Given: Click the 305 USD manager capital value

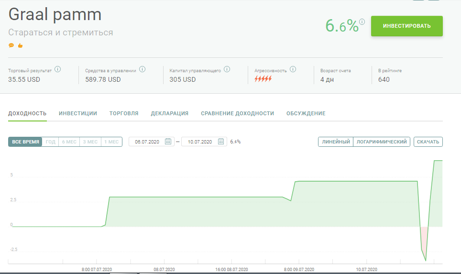Looking at the screenshot, I should 183,79.
